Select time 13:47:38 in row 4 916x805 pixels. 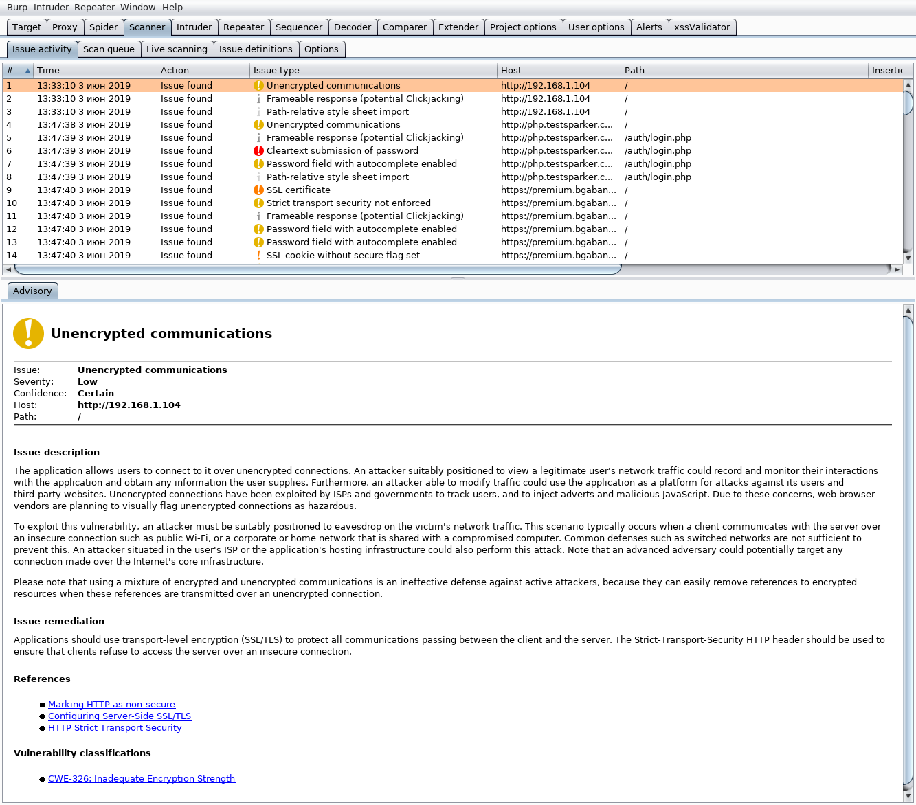pyautogui.click(x=84, y=125)
